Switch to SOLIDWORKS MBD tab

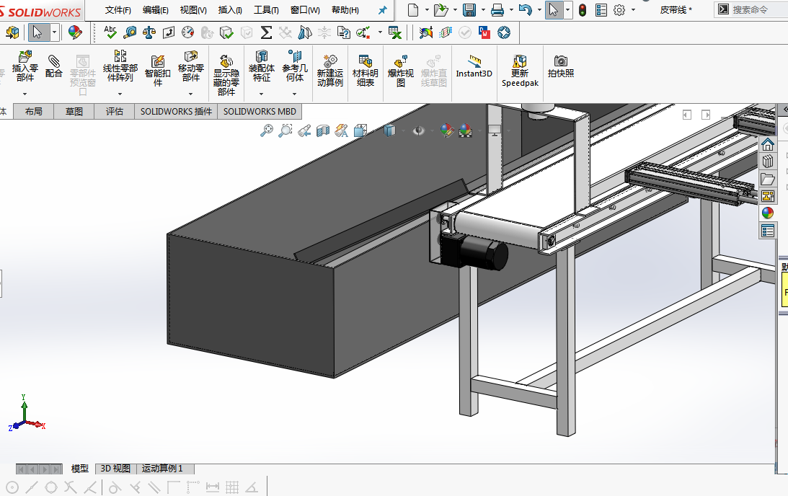coord(260,112)
